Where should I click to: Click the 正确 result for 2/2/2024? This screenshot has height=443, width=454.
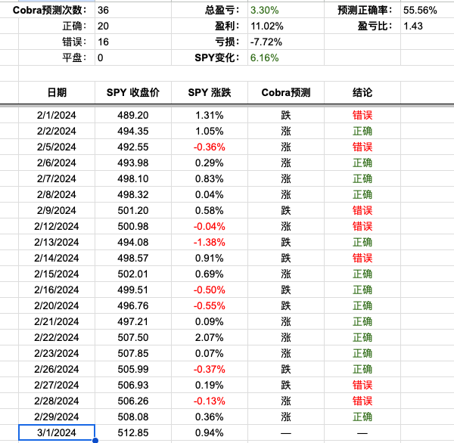tap(362, 131)
